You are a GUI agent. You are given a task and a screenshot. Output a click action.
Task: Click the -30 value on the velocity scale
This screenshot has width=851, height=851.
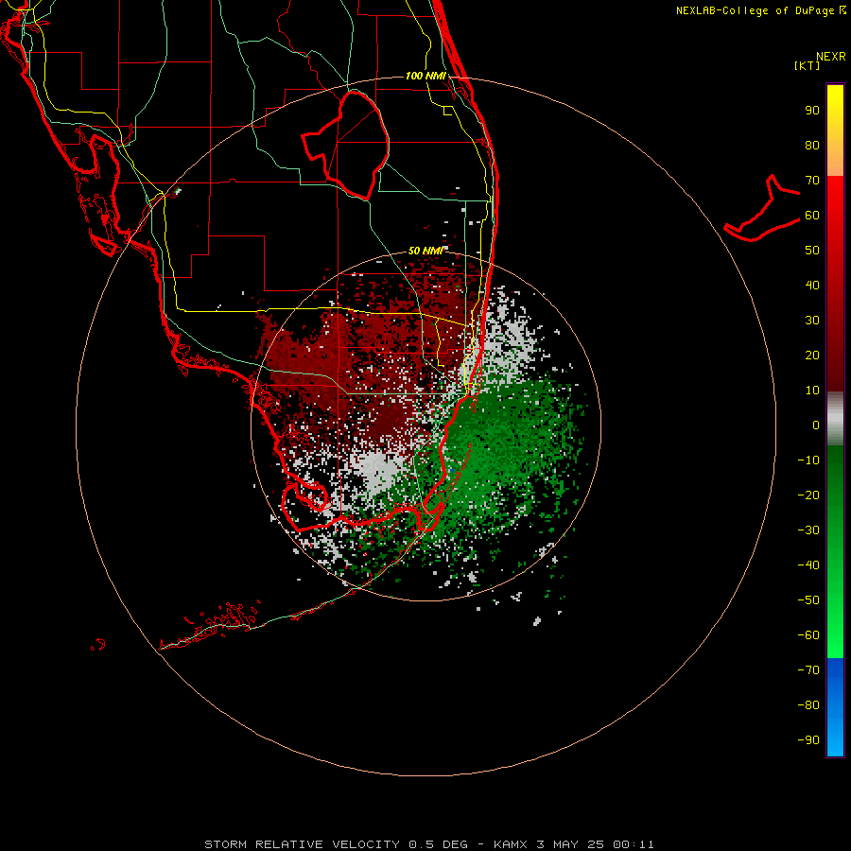pyautogui.click(x=808, y=530)
